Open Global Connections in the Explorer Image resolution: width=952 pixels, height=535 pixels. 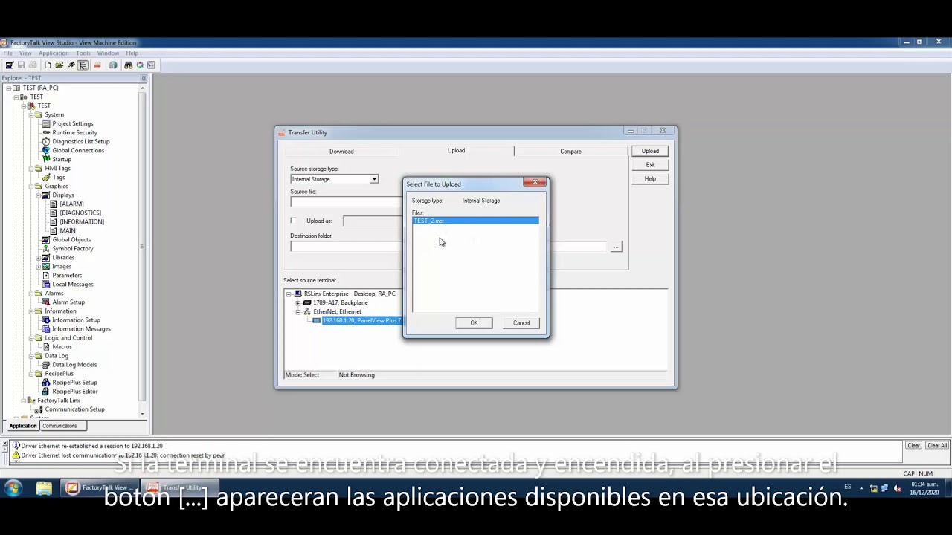point(78,150)
